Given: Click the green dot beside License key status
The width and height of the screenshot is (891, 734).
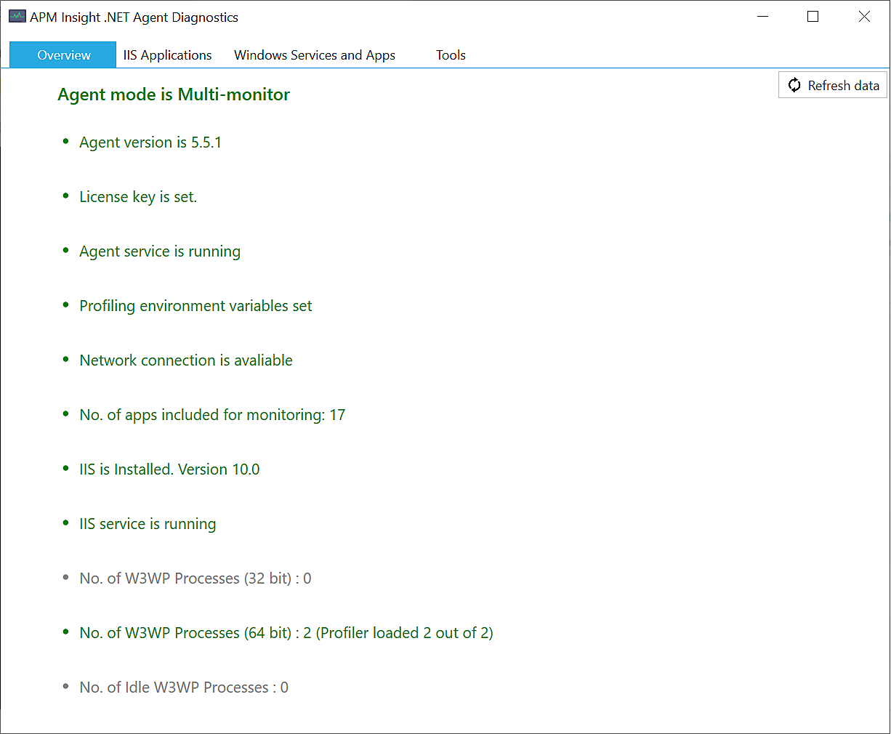Looking at the screenshot, I should point(65,196).
